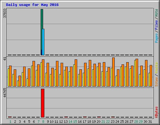Click the orange Visits bar for day 6

34,74
